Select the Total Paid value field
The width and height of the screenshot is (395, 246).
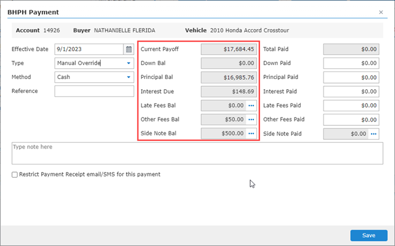(x=351, y=49)
